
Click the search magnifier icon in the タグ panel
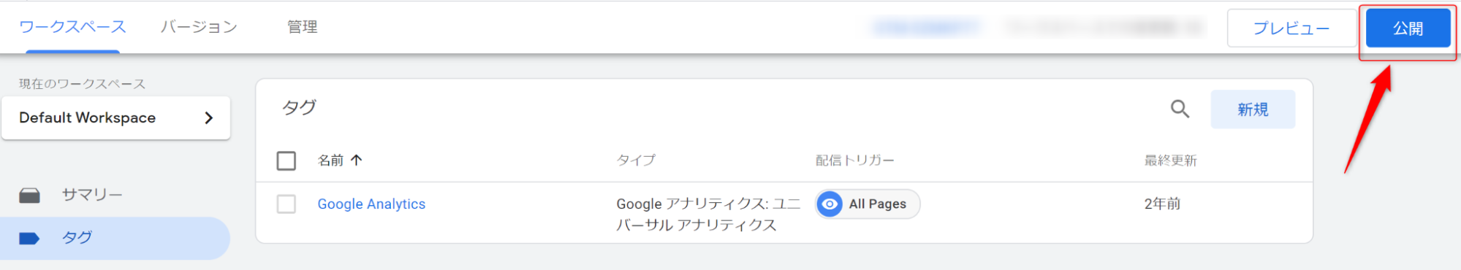click(x=1180, y=109)
